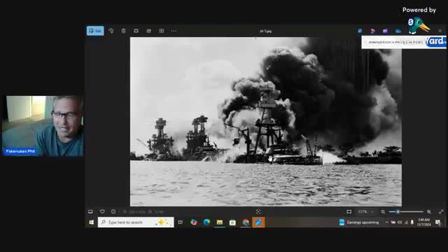Switch to Chrome from the taskbar

tap(246, 223)
